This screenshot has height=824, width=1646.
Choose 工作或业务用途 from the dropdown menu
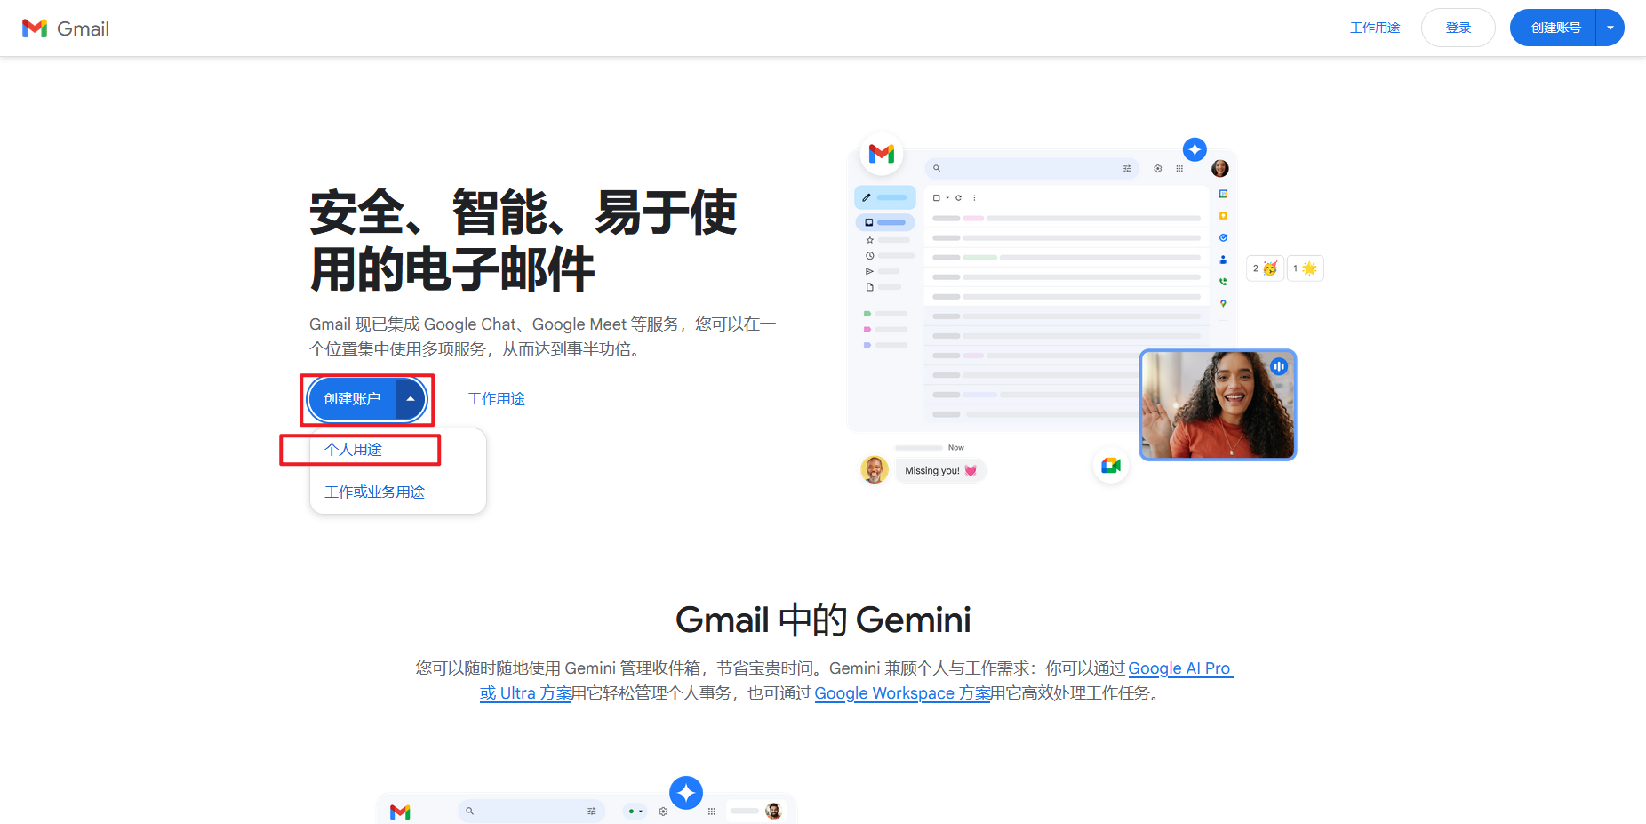pos(374,492)
